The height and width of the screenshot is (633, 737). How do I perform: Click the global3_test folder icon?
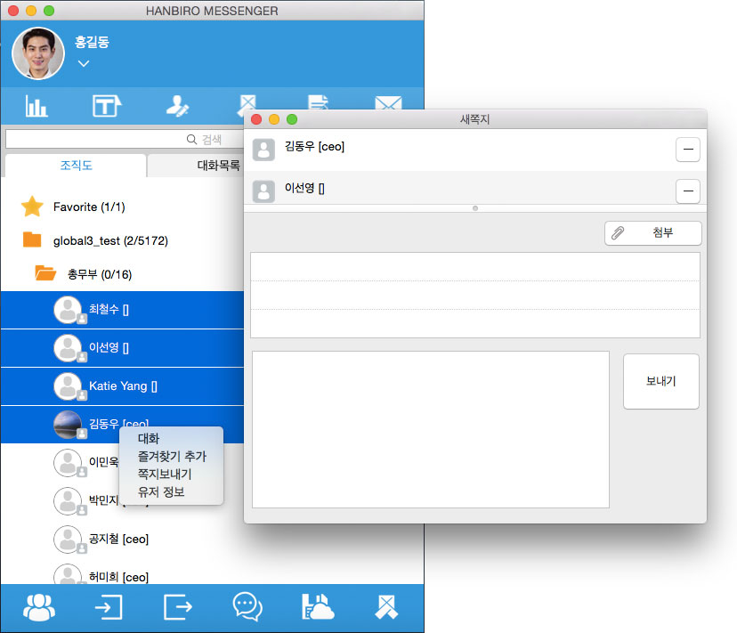[x=32, y=239]
